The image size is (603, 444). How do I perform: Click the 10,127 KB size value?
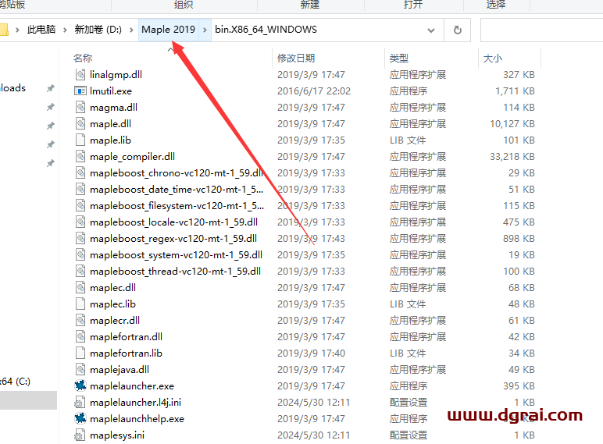512,123
